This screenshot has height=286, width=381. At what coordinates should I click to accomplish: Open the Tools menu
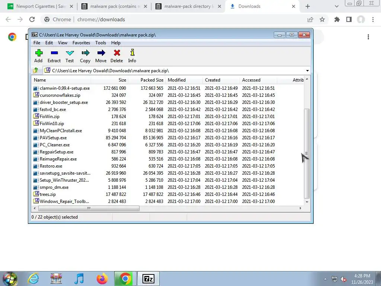(x=100, y=43)
